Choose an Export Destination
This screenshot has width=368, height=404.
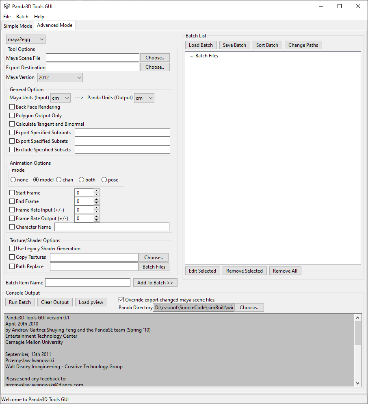155,67
